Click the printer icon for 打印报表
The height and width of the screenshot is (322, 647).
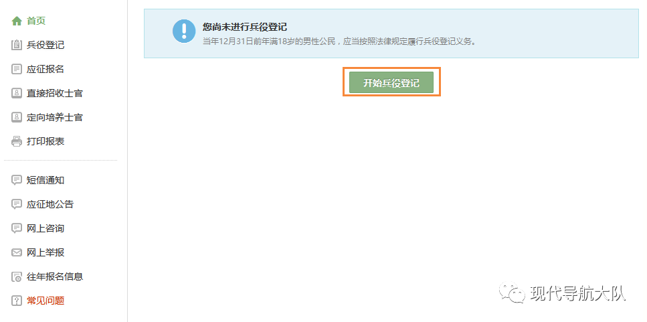(17, 142)
